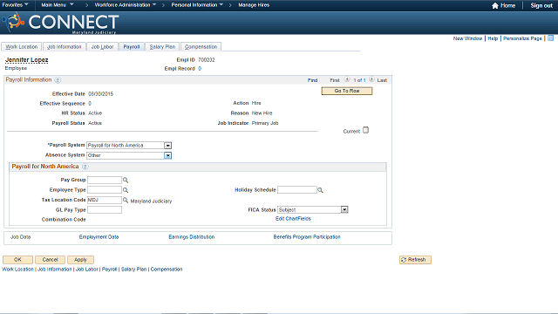The image size is (558, 314).
Task: Open Benefits Program Participation link
Action: pos(307,236)
